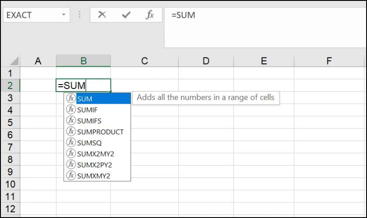Select row 11 header
This screenshot has height=218, width=367.
click(10, 196)
